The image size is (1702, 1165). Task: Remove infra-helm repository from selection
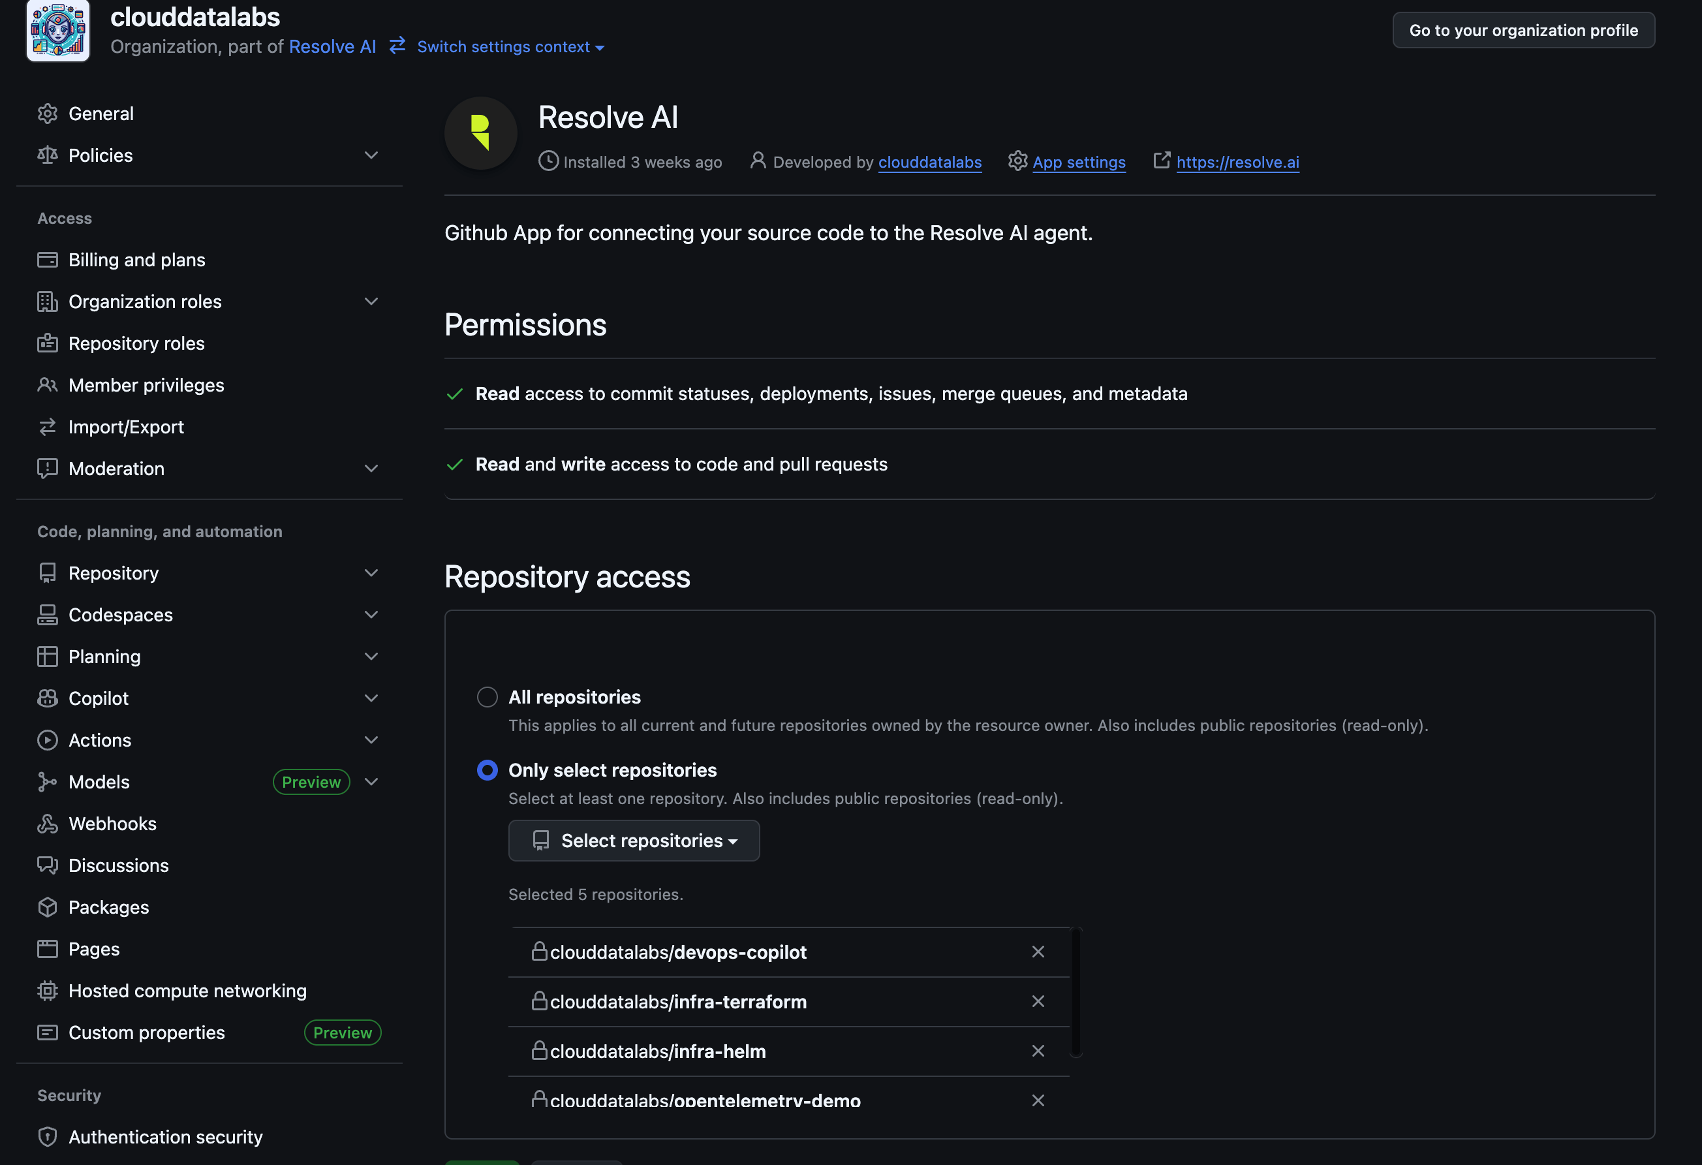pos(1038,1051)
